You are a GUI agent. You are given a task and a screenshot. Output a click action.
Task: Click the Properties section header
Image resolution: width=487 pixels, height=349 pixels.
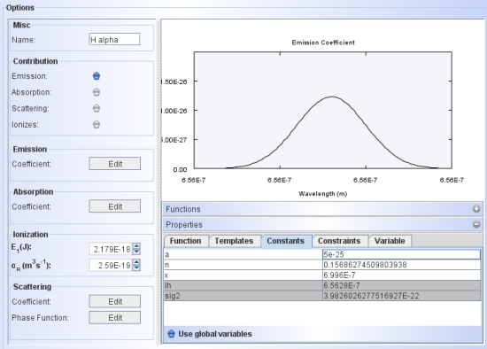(x=322, y=224)
